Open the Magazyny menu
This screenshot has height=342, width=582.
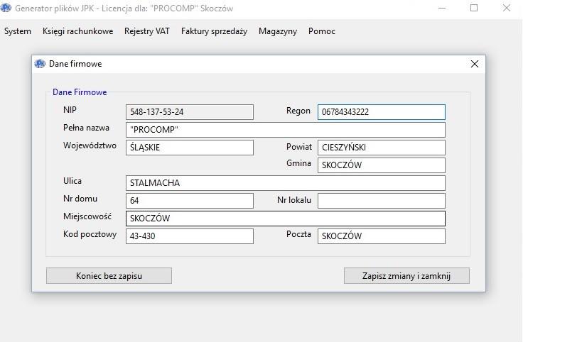click(x=278, y=31)
